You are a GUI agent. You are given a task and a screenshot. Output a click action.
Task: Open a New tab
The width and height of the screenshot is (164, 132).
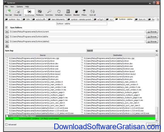[8, 13]
